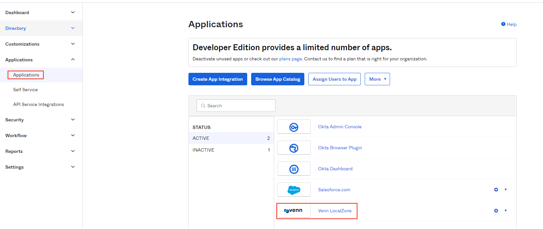This screenshot has height=229, width=543.
Task: Expand the Venn LocalZone row dropdown arrow
Action: tap(506, 211)
